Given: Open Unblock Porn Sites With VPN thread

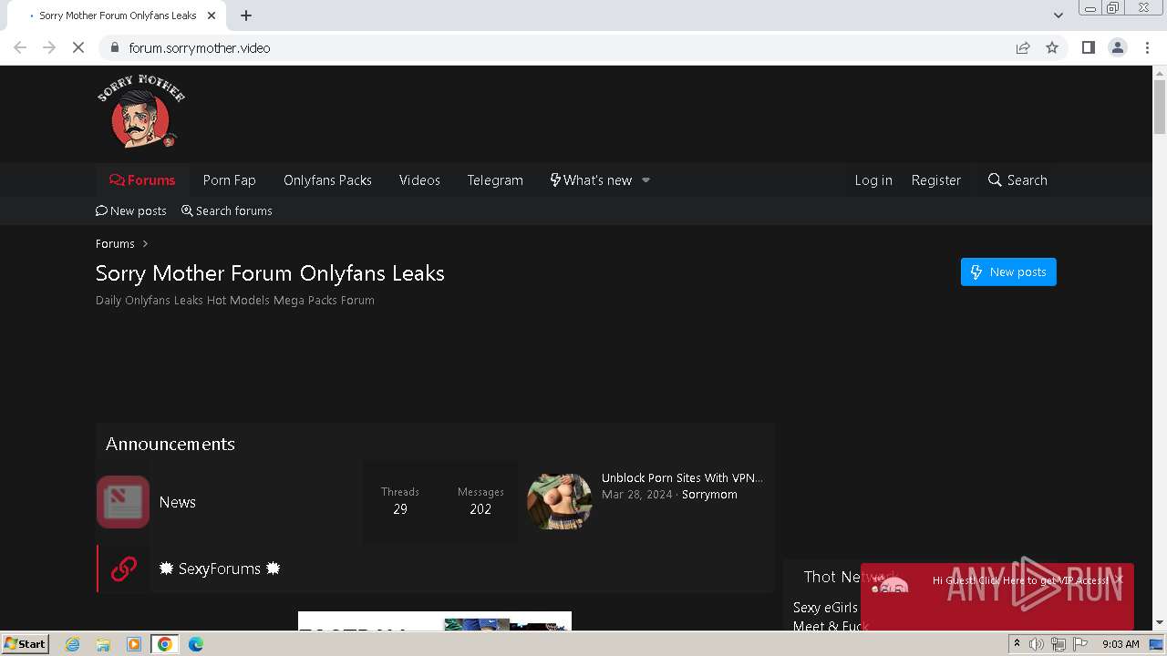Looking at the screenshot, I should click(682, 477).
